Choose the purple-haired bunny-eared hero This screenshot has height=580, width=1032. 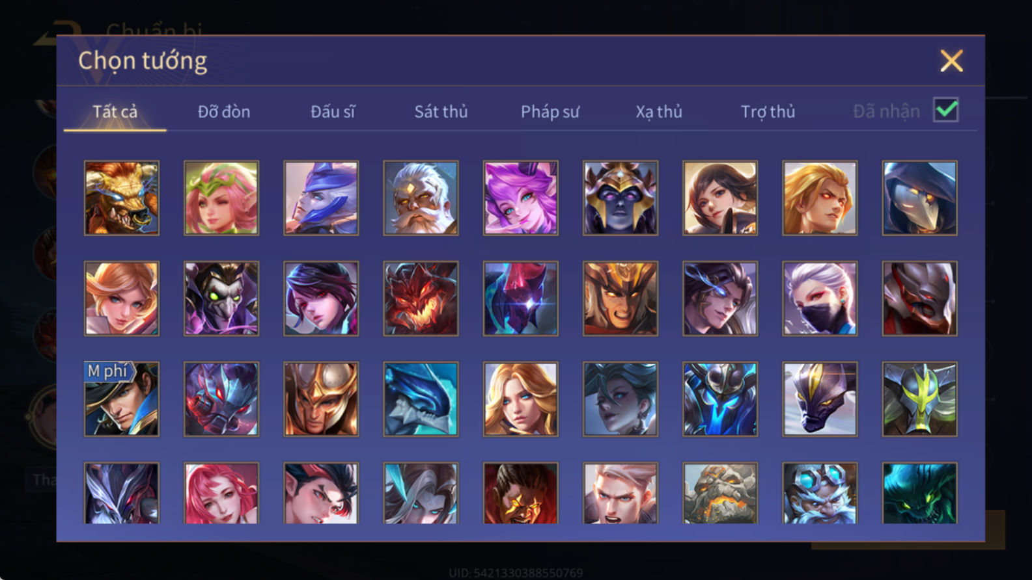click(x=520, y=198)
